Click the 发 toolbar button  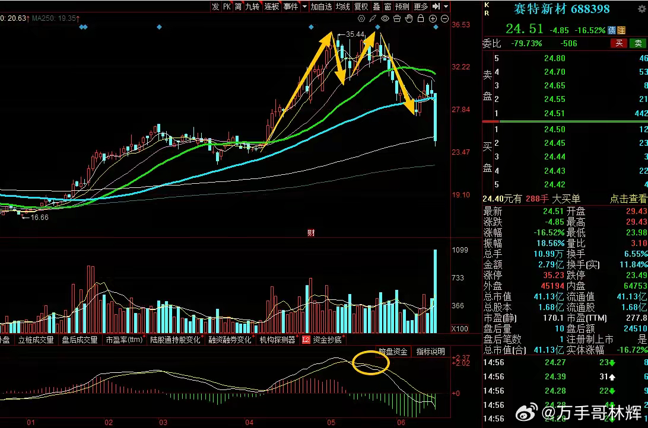click(x=215, y=7)
